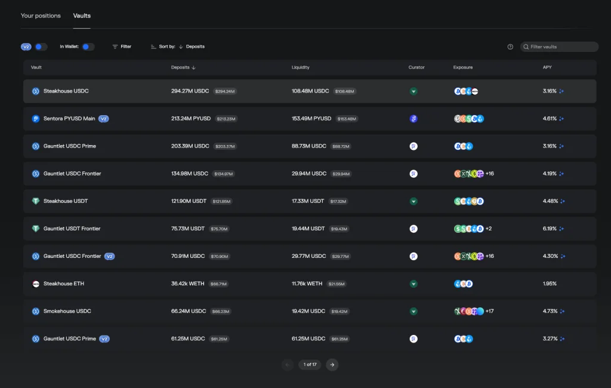
Task: Click Steakhouse USDT exposure icons
Action: (469, 201)
